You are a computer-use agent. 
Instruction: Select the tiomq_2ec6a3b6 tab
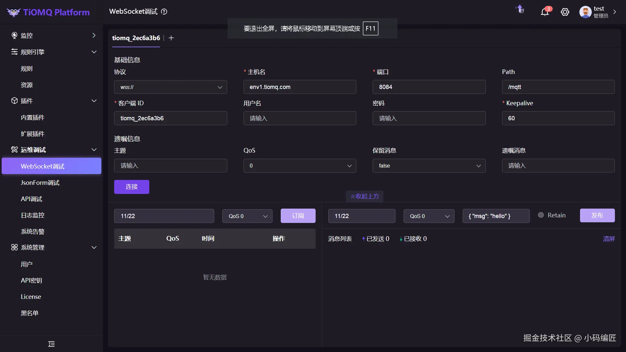(x=136, y=38)
